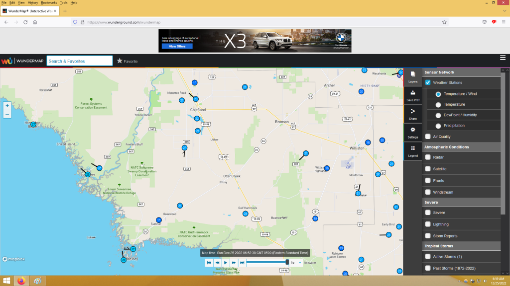Zoom in on the map
The image size is (510, 286).
point(7,105)
